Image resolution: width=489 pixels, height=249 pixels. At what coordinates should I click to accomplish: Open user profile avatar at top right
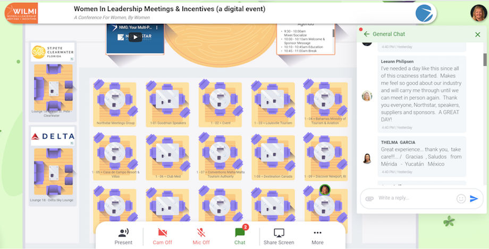(478, 13)
